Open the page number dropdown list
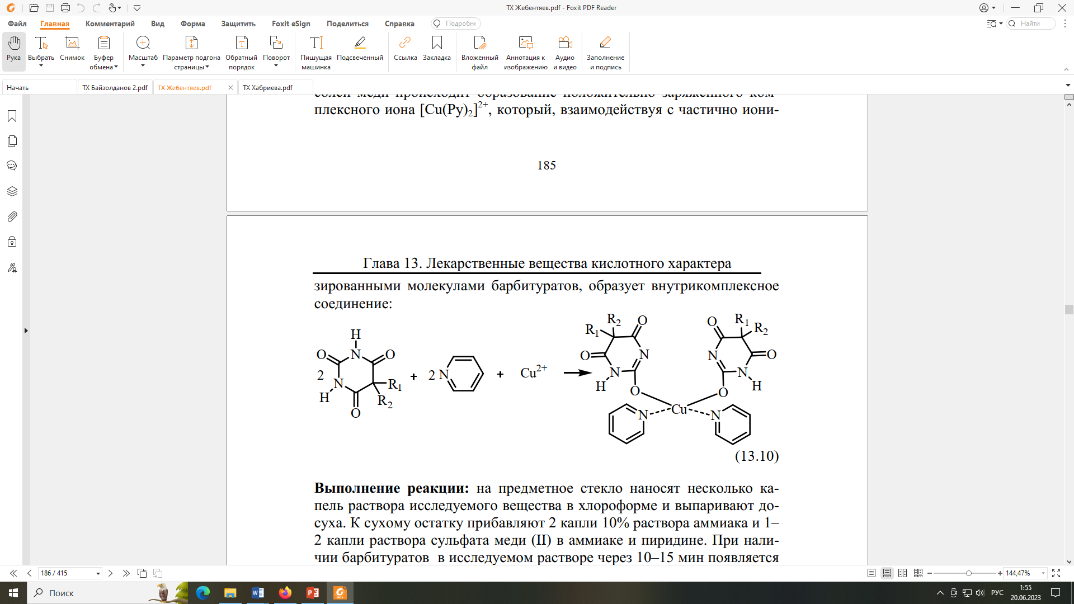Screen dimensions: 1074x604 click(98, 573)
